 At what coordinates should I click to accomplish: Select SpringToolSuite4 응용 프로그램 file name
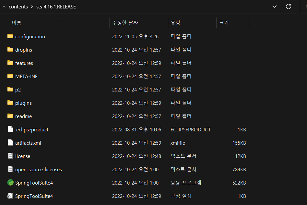[34, 183]
